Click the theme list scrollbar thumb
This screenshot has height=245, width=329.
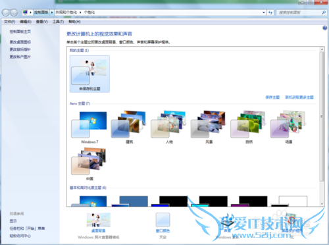pos(322,117)
